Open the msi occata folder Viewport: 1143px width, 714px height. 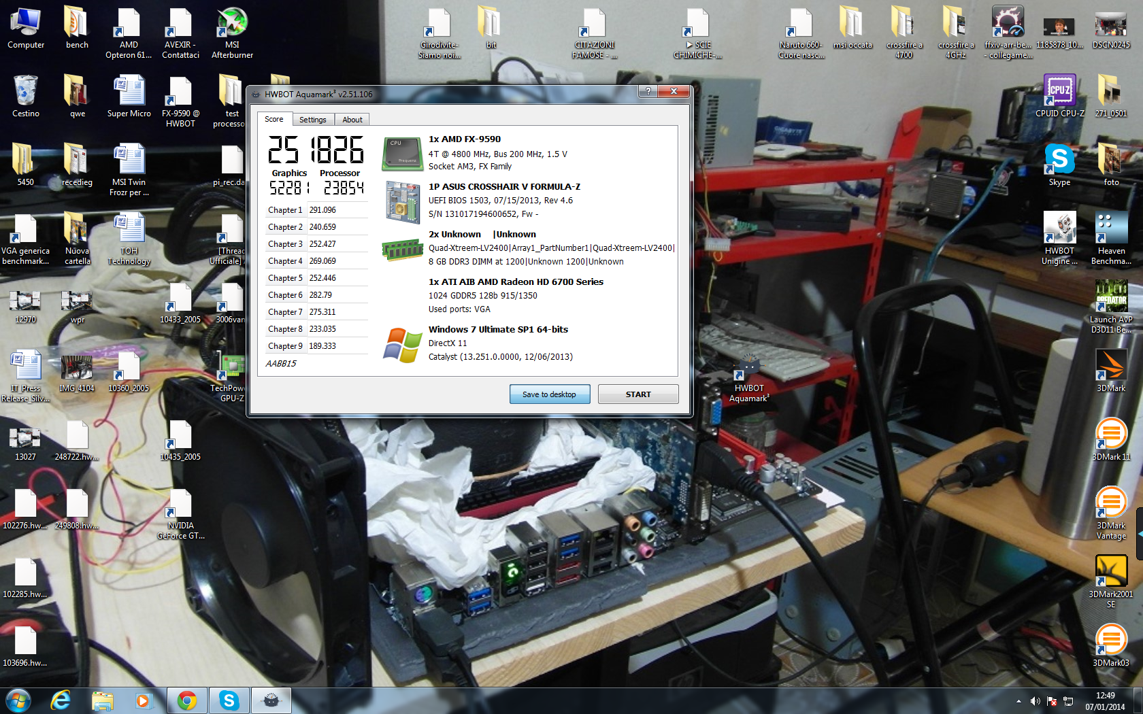[x=852, y=29]
